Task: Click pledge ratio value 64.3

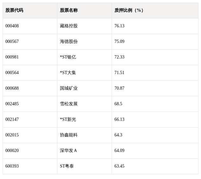Action: tap(118, 135)
